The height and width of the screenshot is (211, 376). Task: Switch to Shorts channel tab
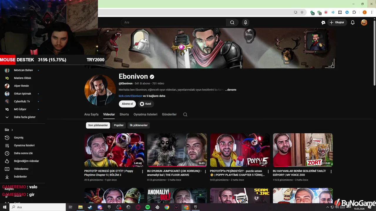pos(124,114)
